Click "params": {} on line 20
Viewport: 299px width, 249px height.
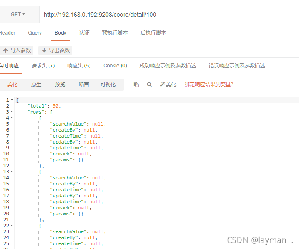point(67,214)
